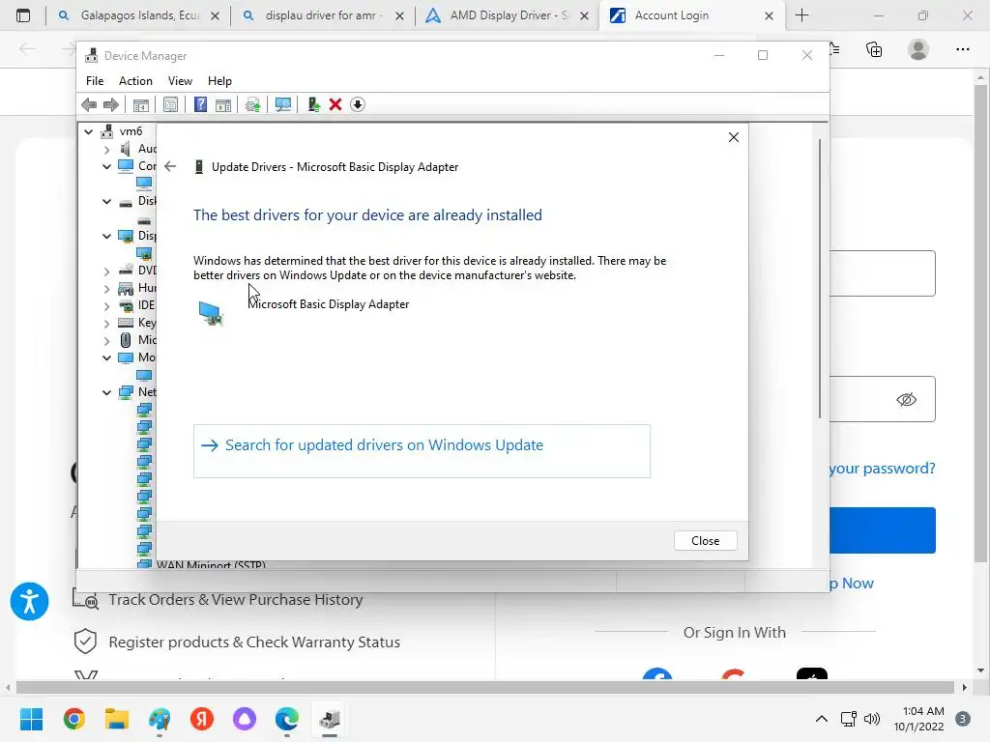Screen dimensions: 990x742
Task: Search for updated drivers on Windows Update
Action: coord(422,451)
